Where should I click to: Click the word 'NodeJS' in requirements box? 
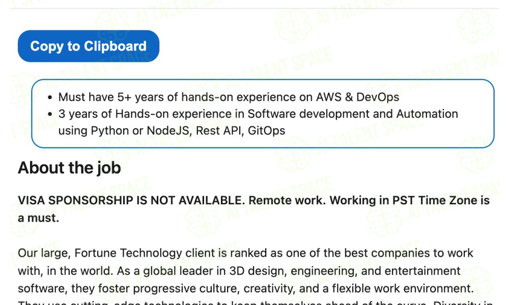pyautogui.click(x=168, y=131)
